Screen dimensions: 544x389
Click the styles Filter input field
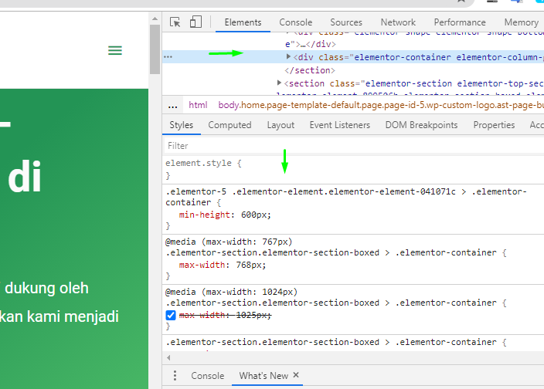click(348, 145)
